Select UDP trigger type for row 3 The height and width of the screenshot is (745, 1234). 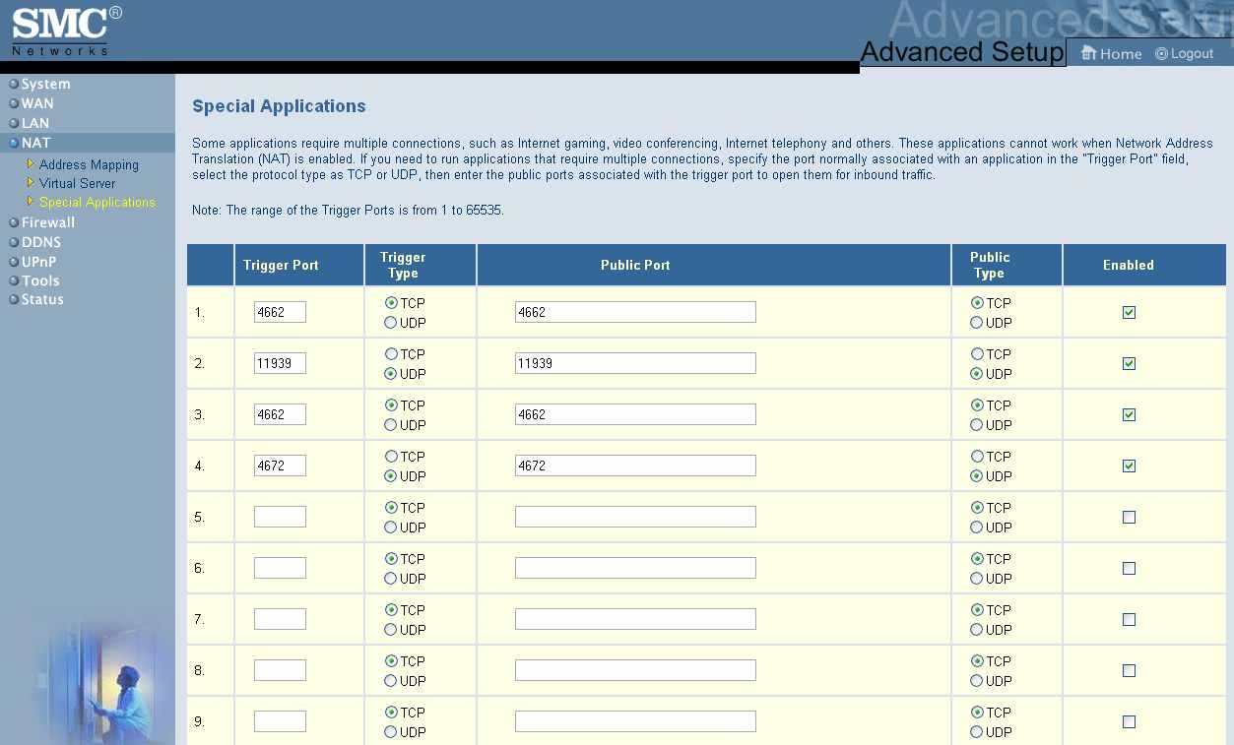pyautogui.click(x=391, y=425)
